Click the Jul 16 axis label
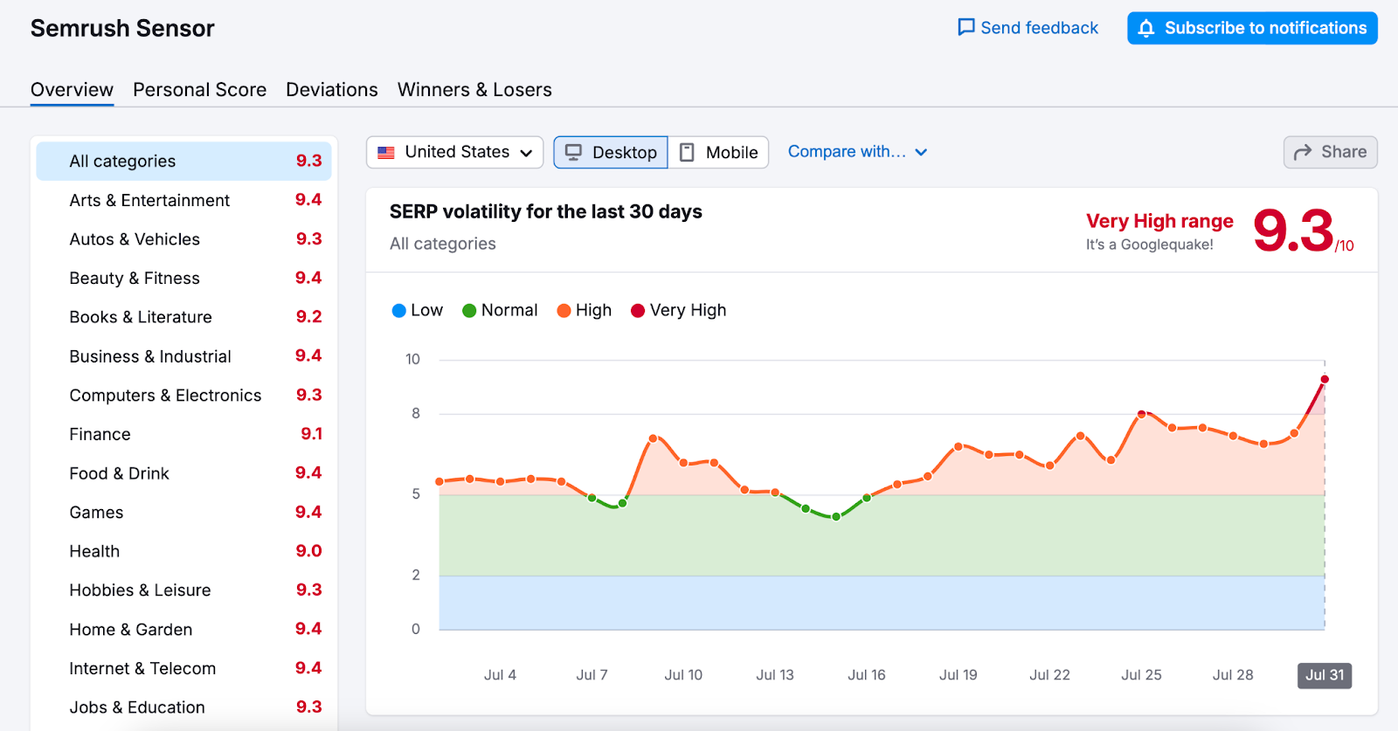The width and height of the screenshot is (1398, 731). 867,675
